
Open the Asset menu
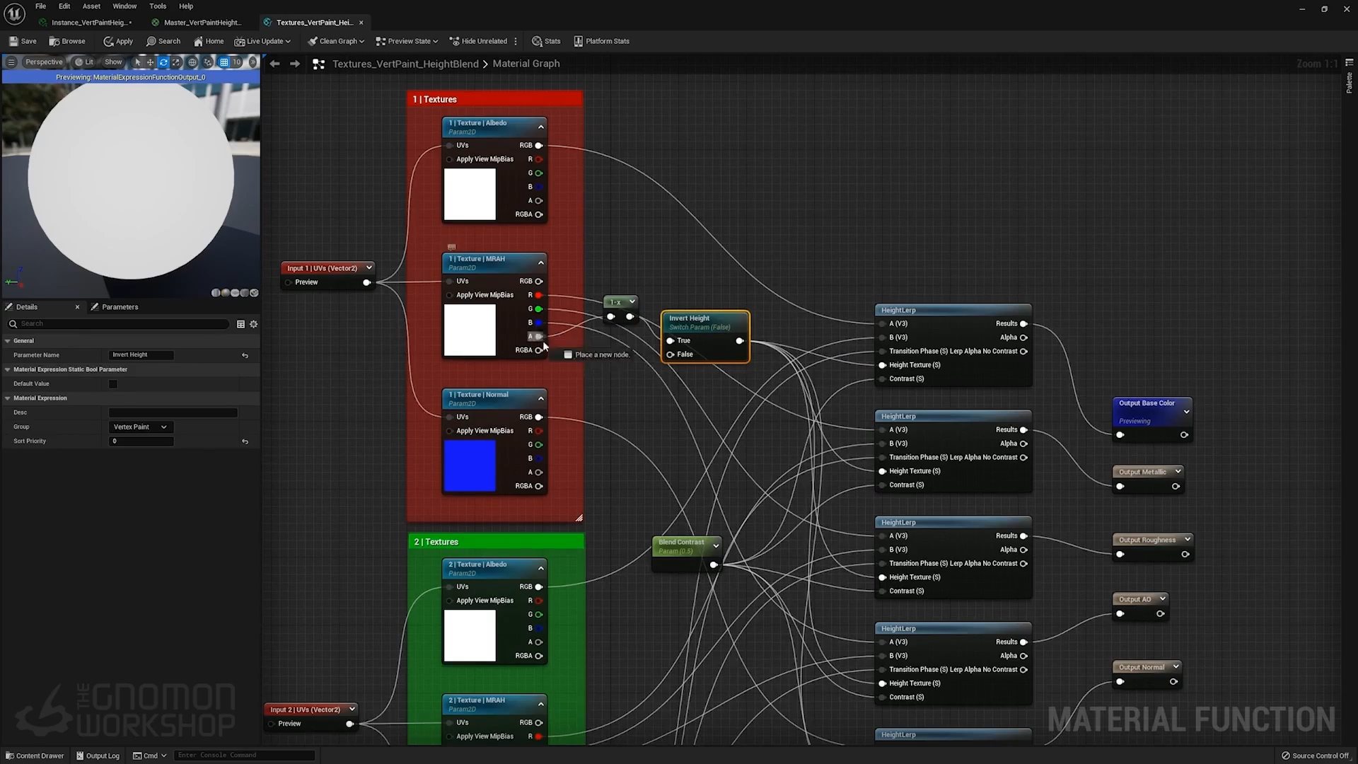91,6
